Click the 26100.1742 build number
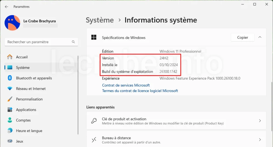 168,72
